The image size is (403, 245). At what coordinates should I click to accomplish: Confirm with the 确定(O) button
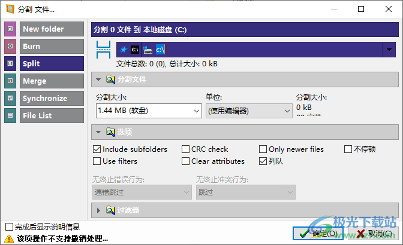pyautogui.click(x=318, y=234)
